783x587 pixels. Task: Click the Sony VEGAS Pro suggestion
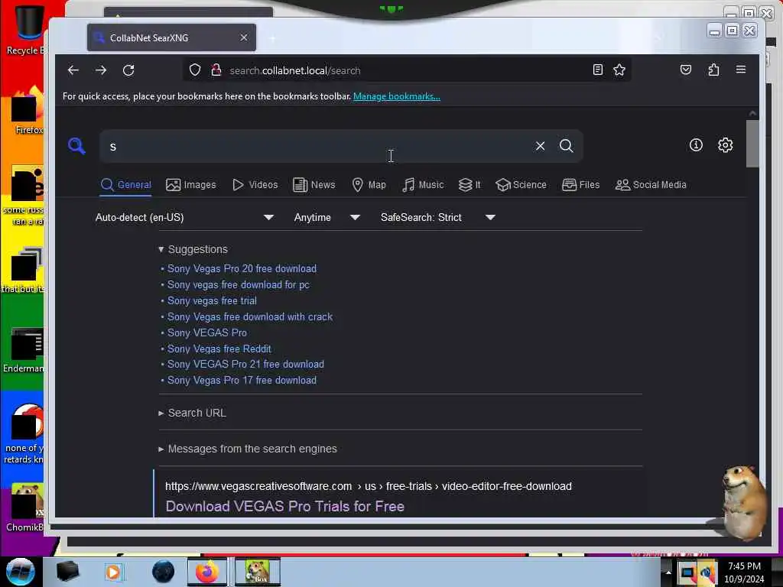point(206,332)
